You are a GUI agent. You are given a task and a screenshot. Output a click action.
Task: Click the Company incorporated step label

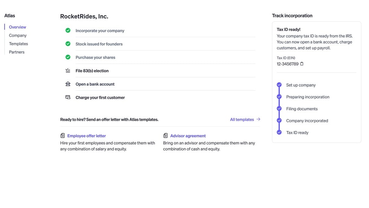(307, 121)
